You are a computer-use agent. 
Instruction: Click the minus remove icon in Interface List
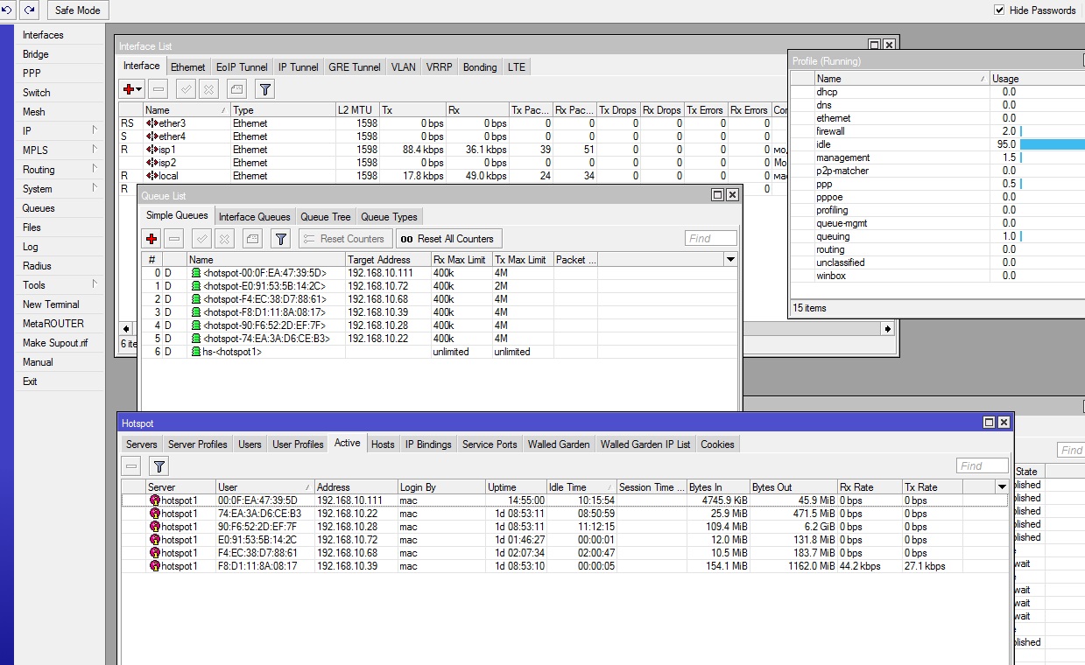[x=159, y=89]
